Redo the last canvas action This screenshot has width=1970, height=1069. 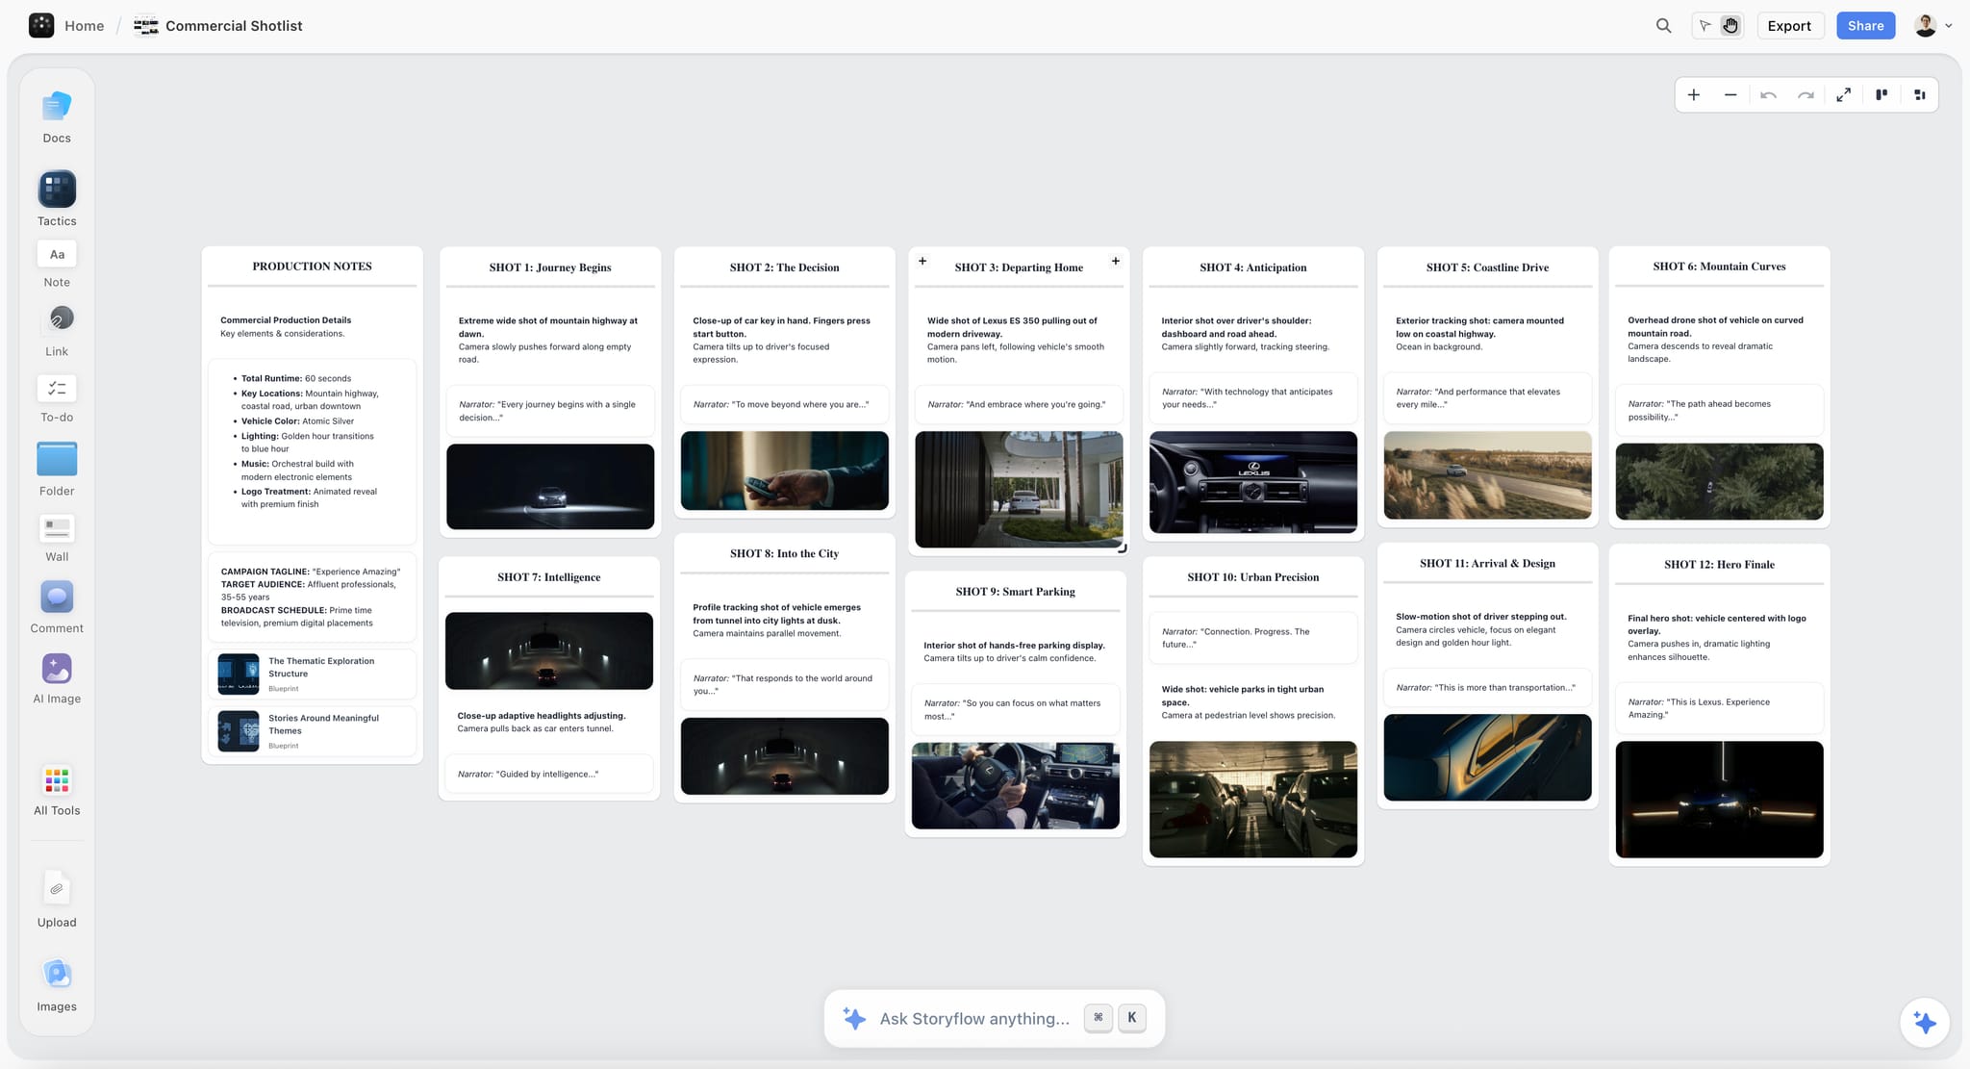(x=1806, y=95)
